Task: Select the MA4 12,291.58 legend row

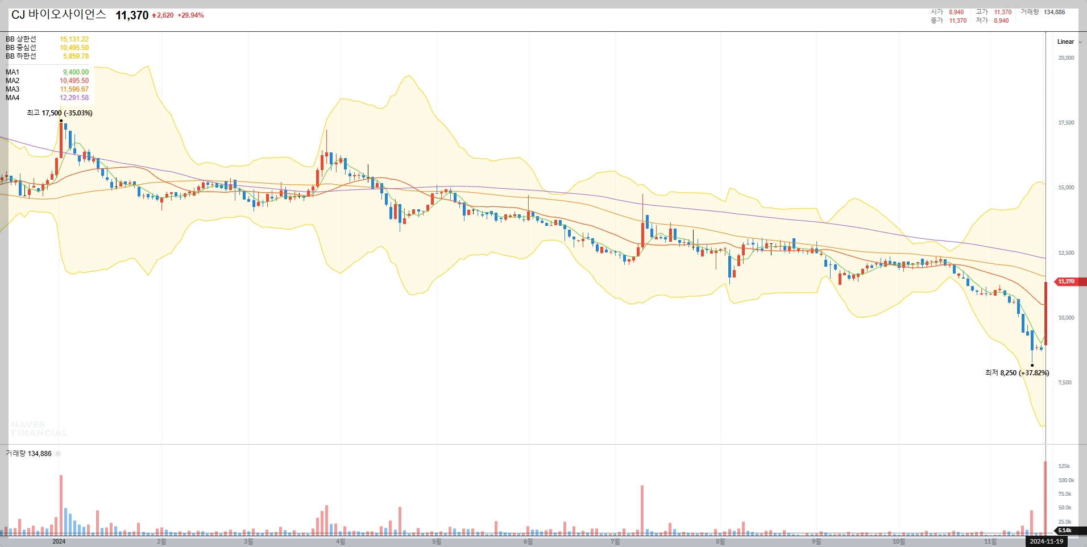Action: click(47, 98)
